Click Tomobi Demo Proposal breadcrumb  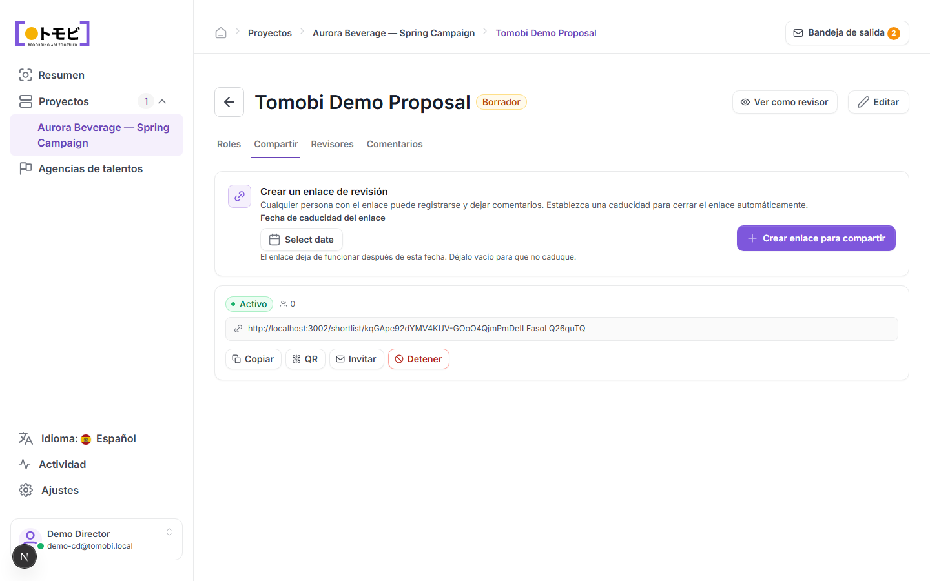click(x=546, y=33)
